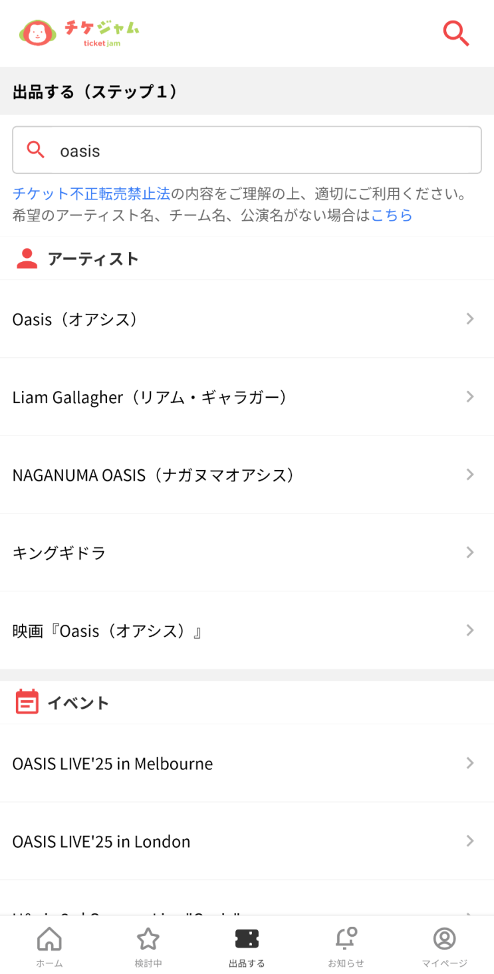The image size is (494, 974).
Task: Select artist Oasis（オアシス）
Action: pyautogui.click(x=247, y=319)
